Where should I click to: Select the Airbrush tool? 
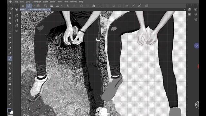(x=10, y=63)
